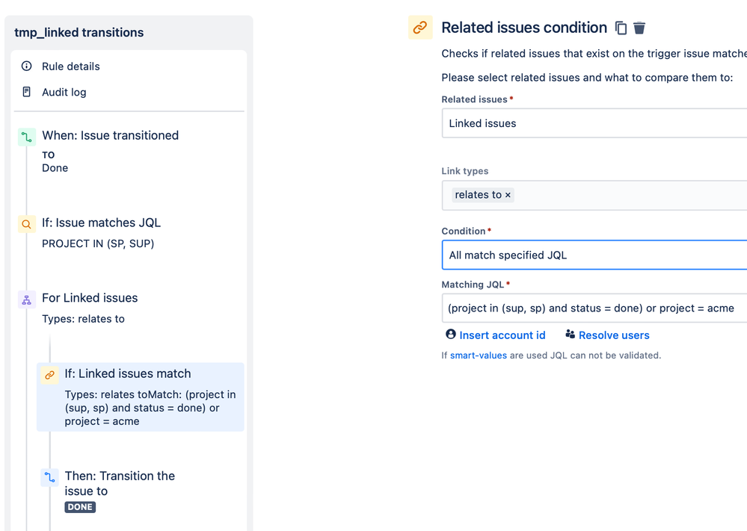Click the Linked issues match link icon
Image resolution: width=747 pixels, height=531 pixels.
(x=50, y=375)
